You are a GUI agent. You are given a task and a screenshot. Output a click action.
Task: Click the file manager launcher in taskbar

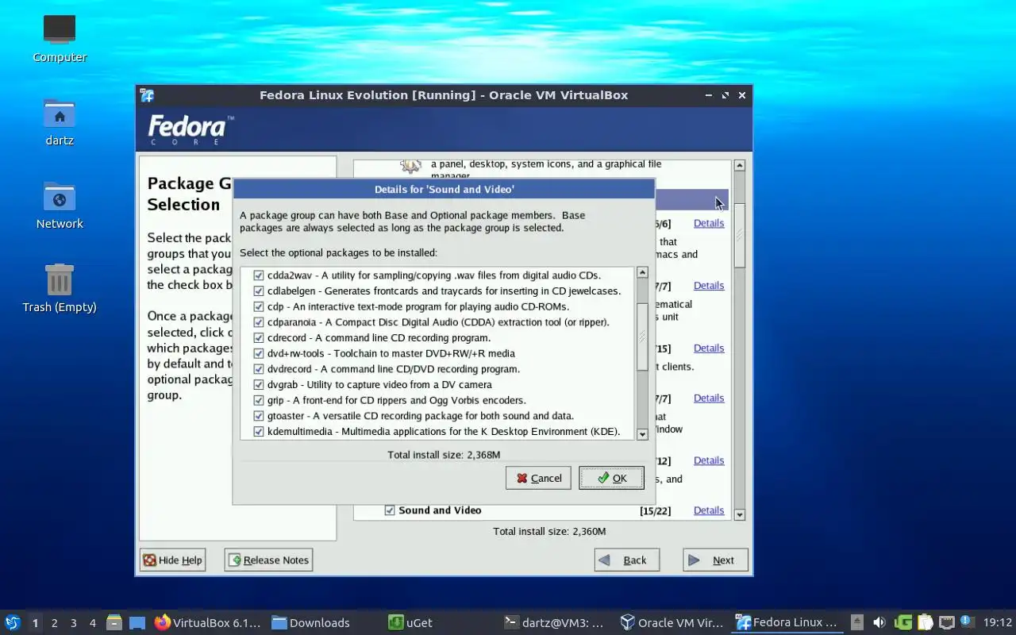point(114,622)
